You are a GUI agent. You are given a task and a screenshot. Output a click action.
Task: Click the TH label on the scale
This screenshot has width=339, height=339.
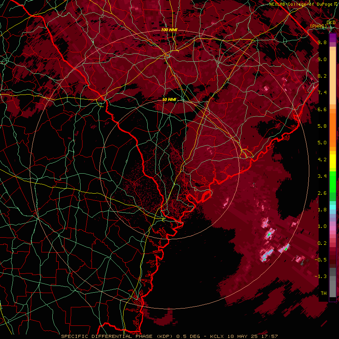[x=324, y=293]
